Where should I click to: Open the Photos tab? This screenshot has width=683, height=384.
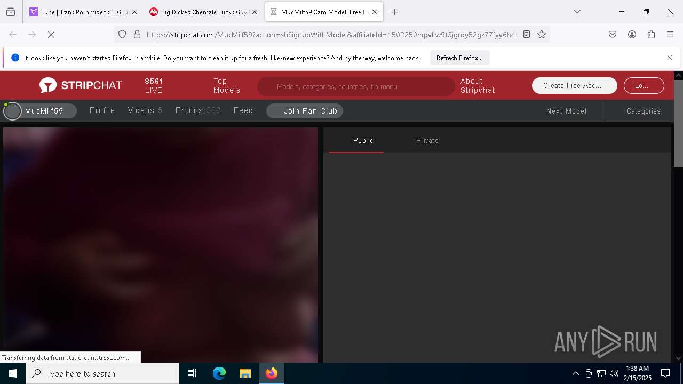[x=198, y=110]
